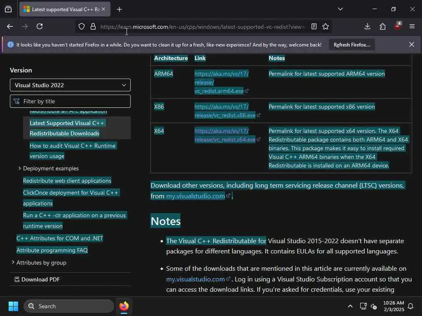Download the X64 vc_redist.x64.exe link
The width and height of the screenshot is (422, 316).
[227, 135]
